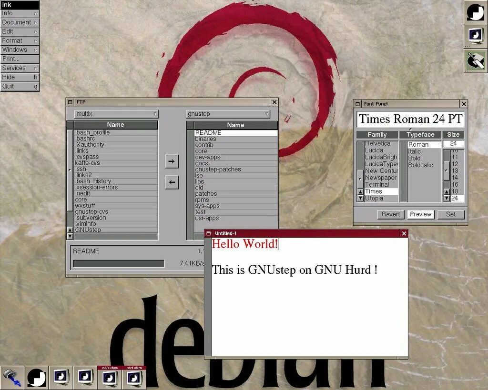This screenshot has width=488, height=390.
Task: Click the Family list scrollbar knob
Action: 360,179
